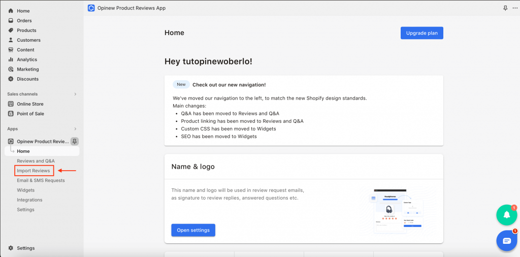The height and width of the screenshot is (257, 520).
Task: Expand the Apps section chevron
Action: (75, 128)
